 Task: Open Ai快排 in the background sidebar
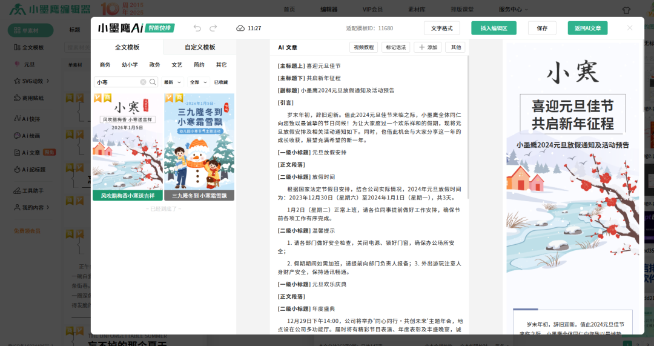click(27, 119)
